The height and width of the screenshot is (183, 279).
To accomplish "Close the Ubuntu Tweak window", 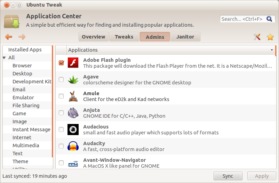I will (7, 5).
